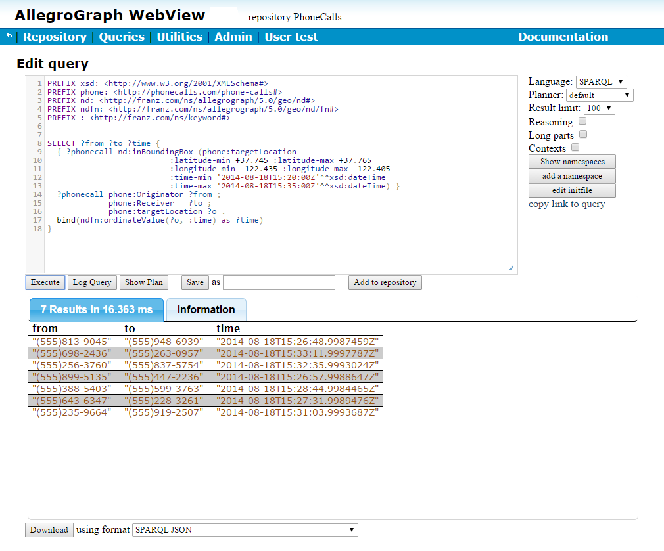Viewport: 664px width, 551px height.
Task: Open the Utilities menu
Action: (179, 37)
